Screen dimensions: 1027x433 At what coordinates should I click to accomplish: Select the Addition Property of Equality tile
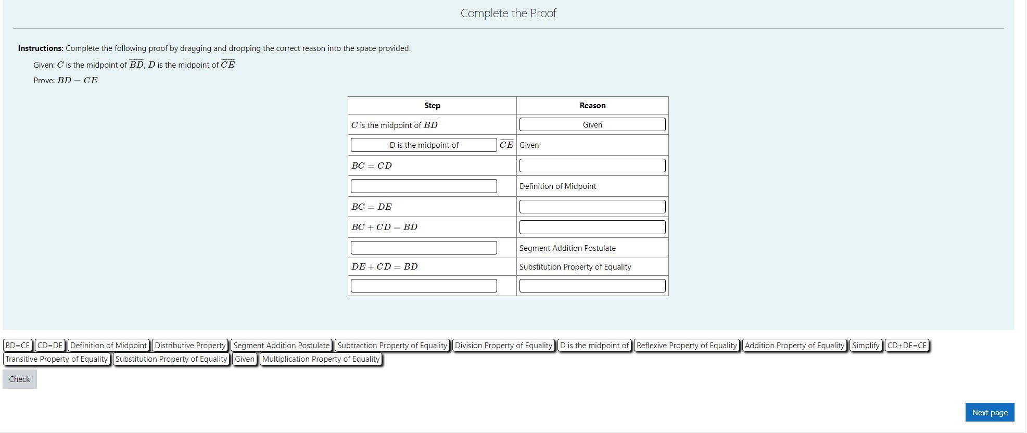coord(794,346)
